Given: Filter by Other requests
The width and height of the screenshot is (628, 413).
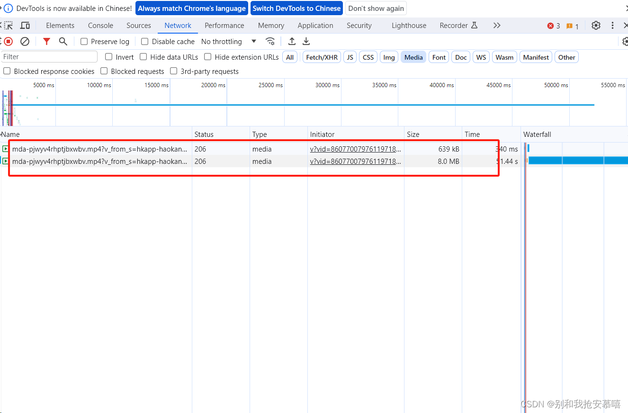Looking at the screenshot, I should point(566,57).
